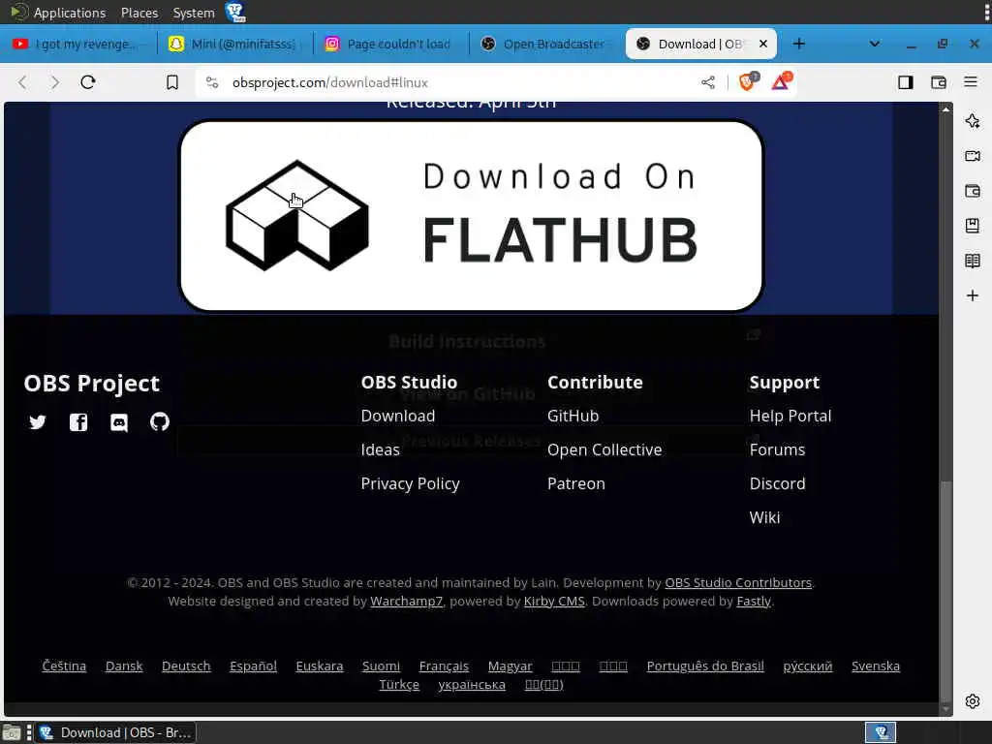Switch to the Mini (@minifatsss) Snapchat tab
The height and width of the screenshot is (744, 992).
232,44
